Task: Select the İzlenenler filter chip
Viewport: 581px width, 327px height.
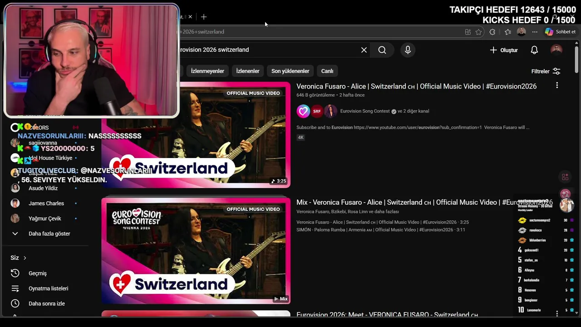Action: click(x=248, y=71)
